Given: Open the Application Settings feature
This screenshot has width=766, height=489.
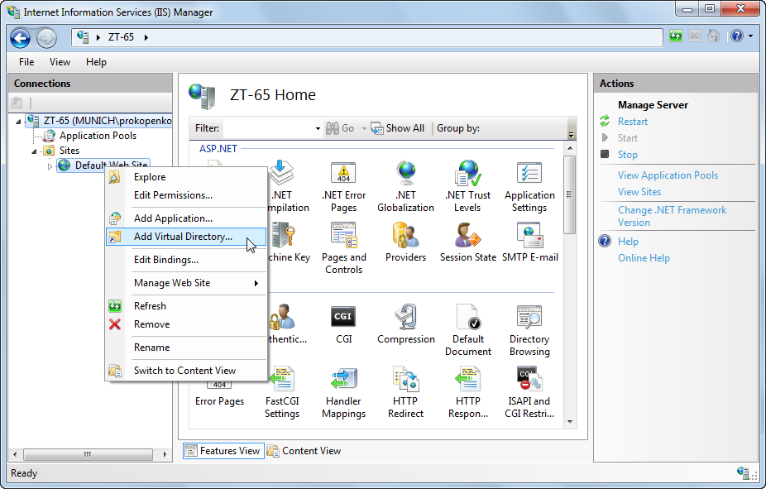Looking at the screenshot, I should pyautogui.click(x=529, y=187).
